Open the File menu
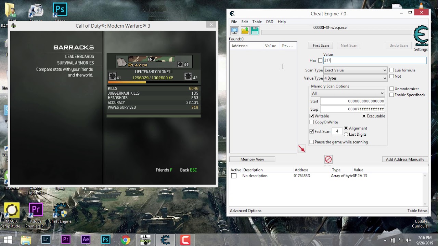Viewport: 438px width, 246px height. 234,22
